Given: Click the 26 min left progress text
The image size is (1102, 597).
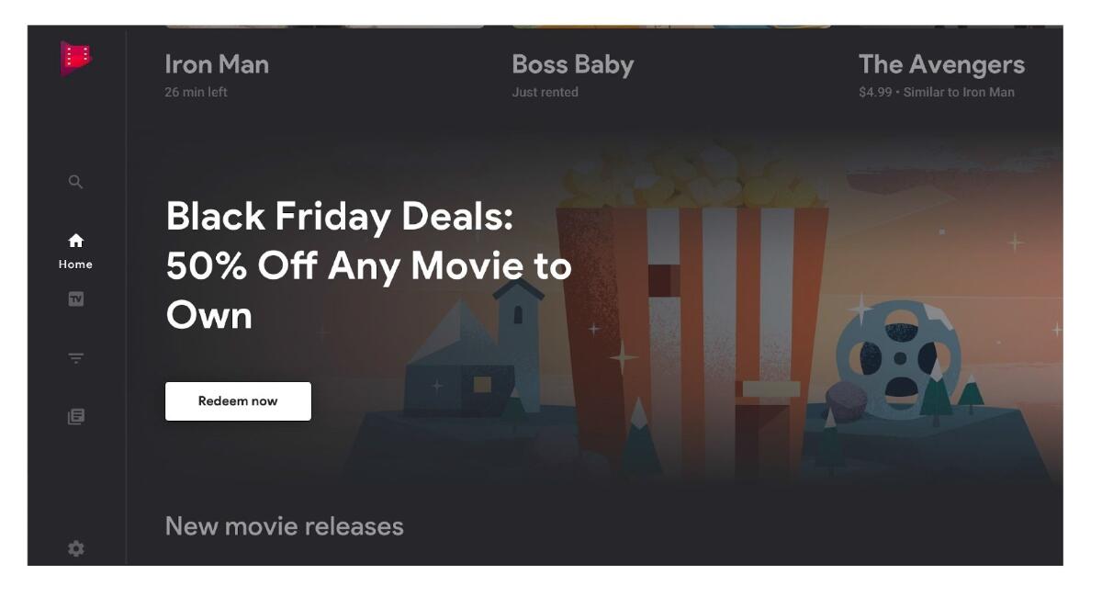Looking at the screenshot, I should pos(197,92).
